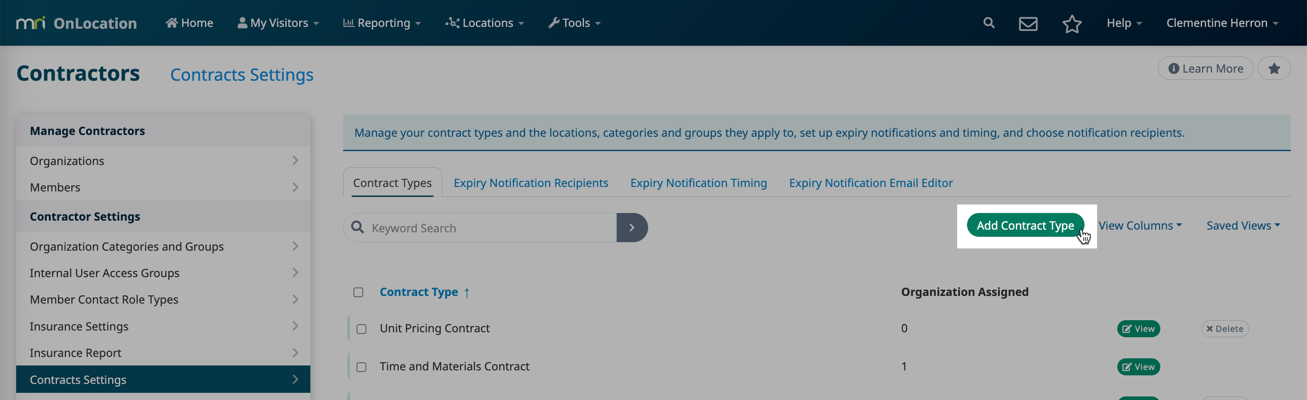
Task: Click the star favorites icon in top bar
Action: pyautogui.click(x=1072, y=23)
